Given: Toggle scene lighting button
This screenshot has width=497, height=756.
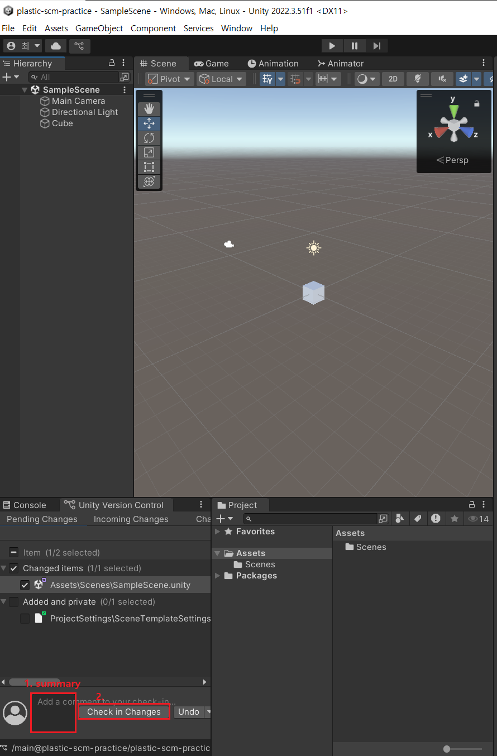Looking at the screenshot, I should tap(417, 79).
